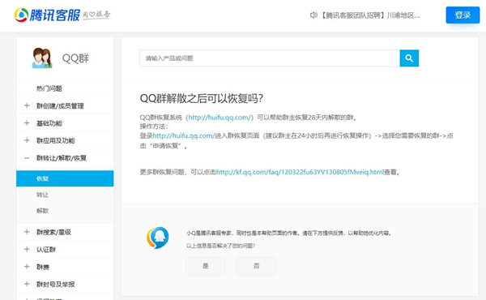Expand the 认证群 plus icon
The image size is (486, 300).
(x=27, y=249)
